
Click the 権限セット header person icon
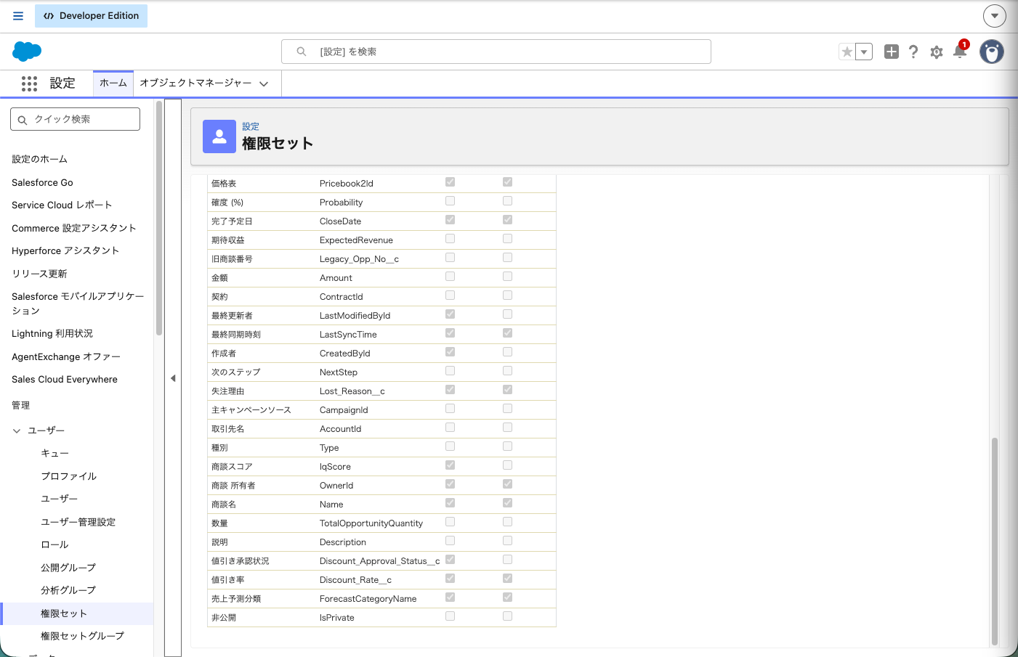coord(219,136)
